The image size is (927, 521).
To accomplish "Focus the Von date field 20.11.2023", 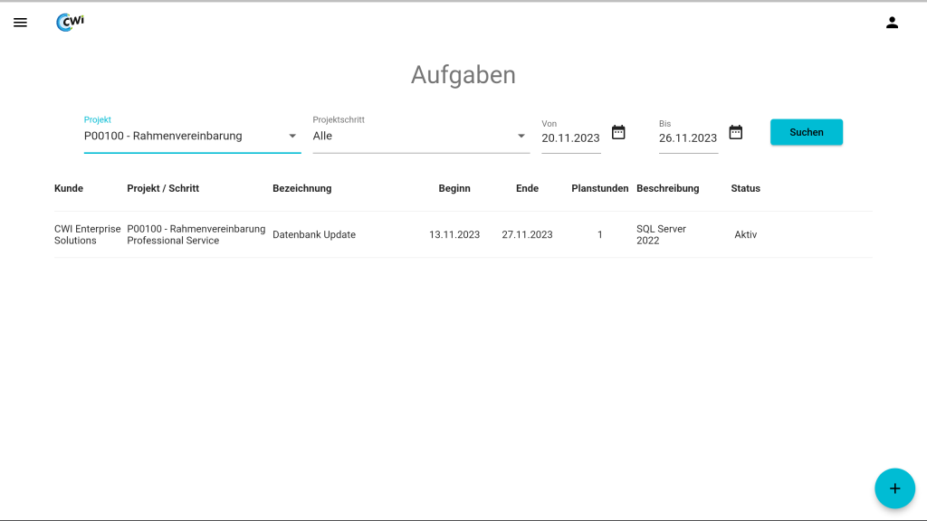I will point(570,138).
